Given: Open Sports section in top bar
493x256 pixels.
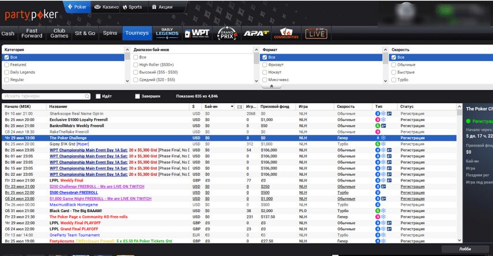Looking at the screenshot, I should tap(132, 7).
